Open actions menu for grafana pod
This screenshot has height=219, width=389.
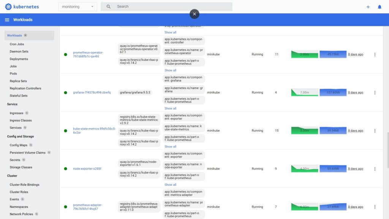pos(375,93)
